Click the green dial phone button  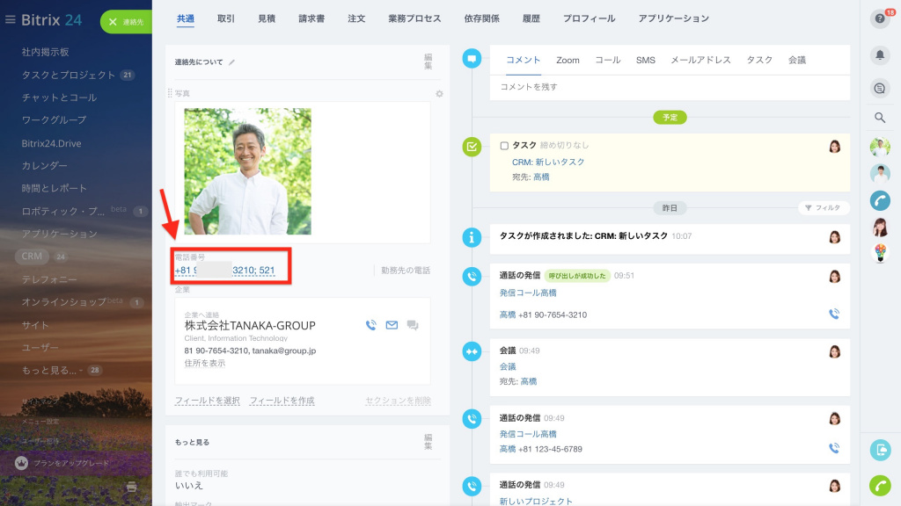(x=880, y=486)
